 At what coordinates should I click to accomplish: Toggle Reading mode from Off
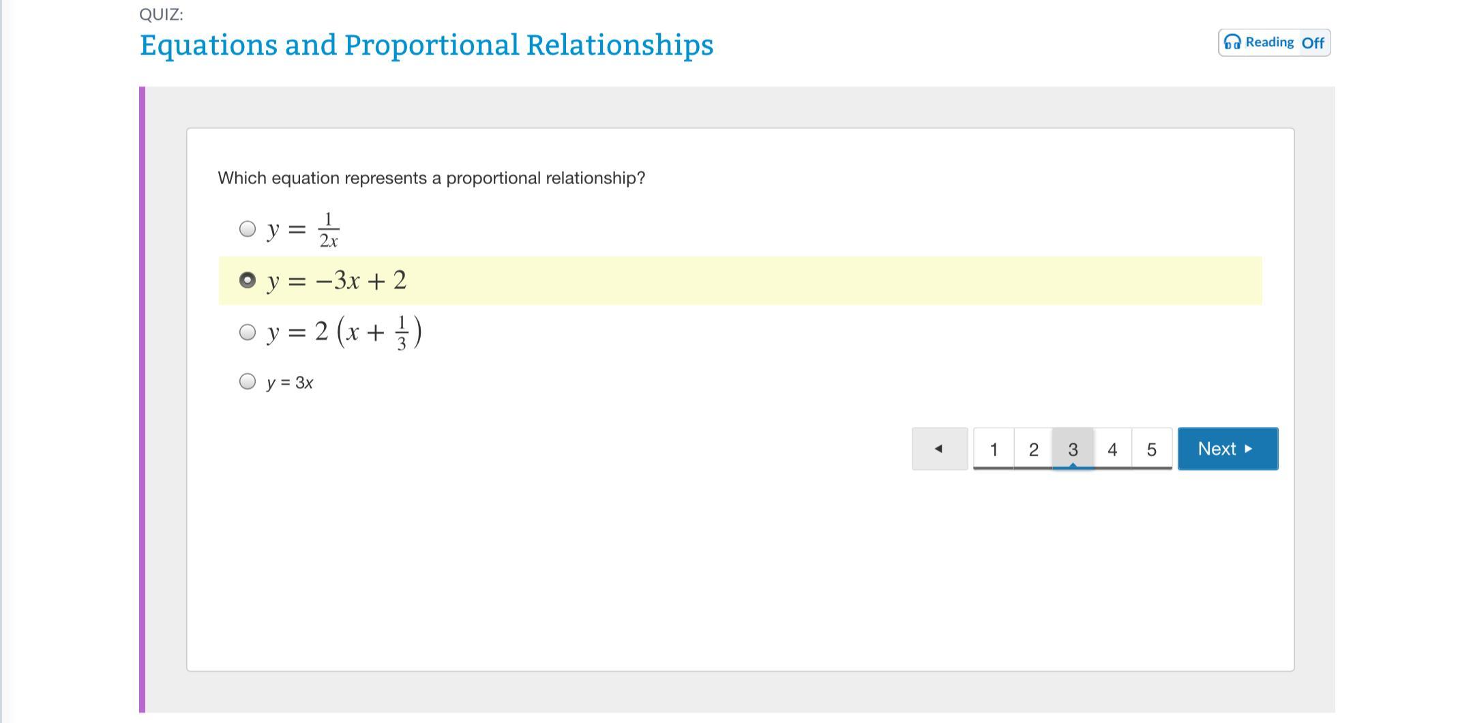coord(1312,43)
